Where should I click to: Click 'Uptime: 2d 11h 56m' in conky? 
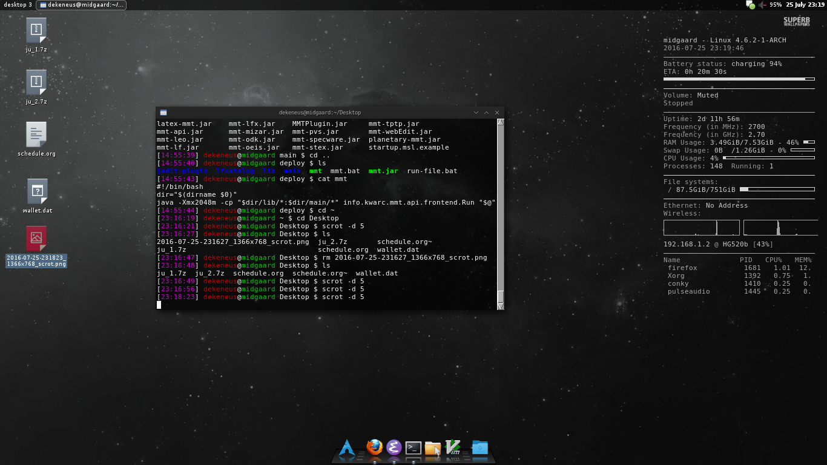702,119
